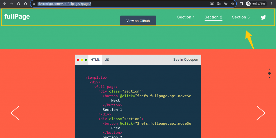
Task: Click the <full-page> tag in the code
Action: pyautogui.click(x=106, y=87)
